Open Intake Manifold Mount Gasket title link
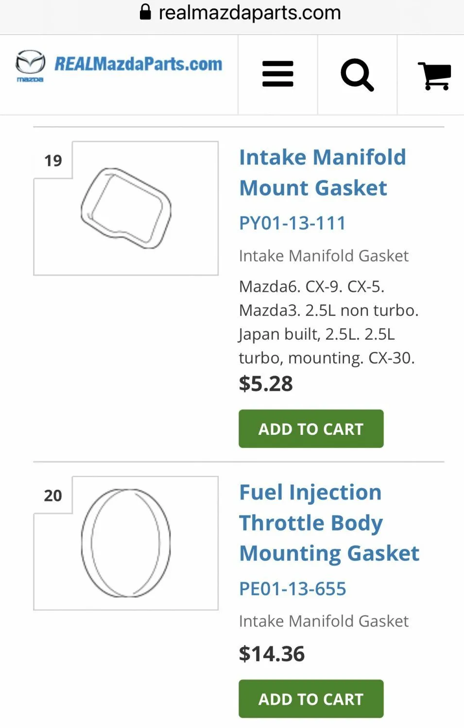Image resolution: width=464 pixels, height=728 pixels. tap(322, 172)
